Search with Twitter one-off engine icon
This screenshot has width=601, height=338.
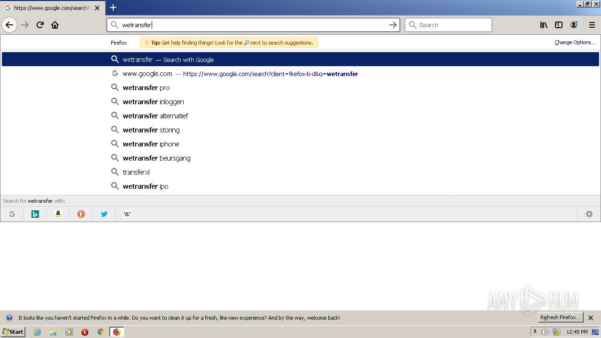tap(104, 214)
